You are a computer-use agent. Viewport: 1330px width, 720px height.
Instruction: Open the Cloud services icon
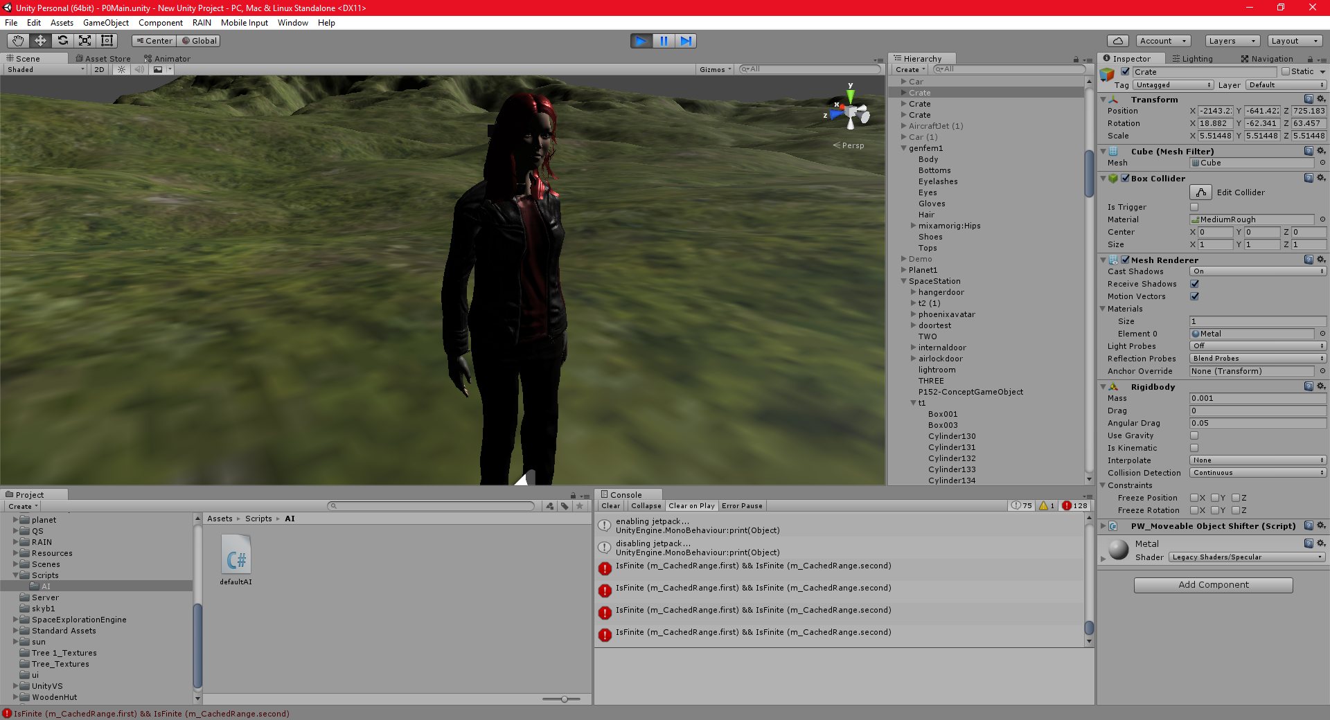coord(1117,41)
